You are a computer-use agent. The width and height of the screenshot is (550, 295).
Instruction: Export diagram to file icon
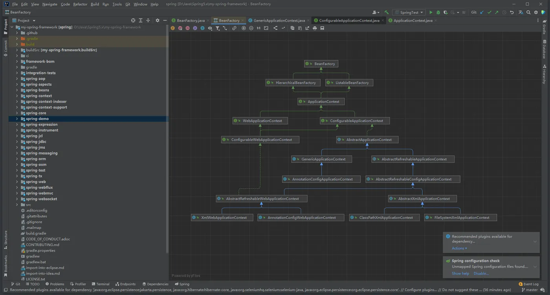[307, 28]
